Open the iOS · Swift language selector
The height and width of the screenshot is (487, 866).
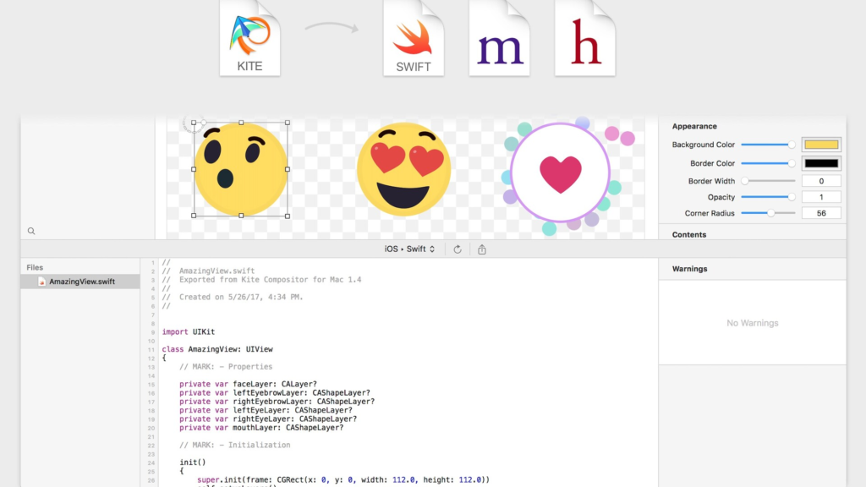[x=407, y=249]
